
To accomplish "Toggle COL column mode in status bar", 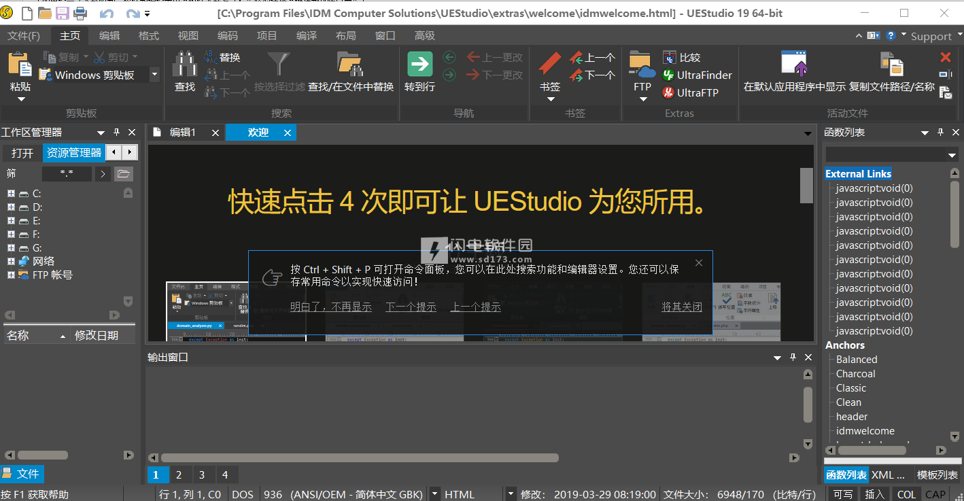I will [906, 494].
